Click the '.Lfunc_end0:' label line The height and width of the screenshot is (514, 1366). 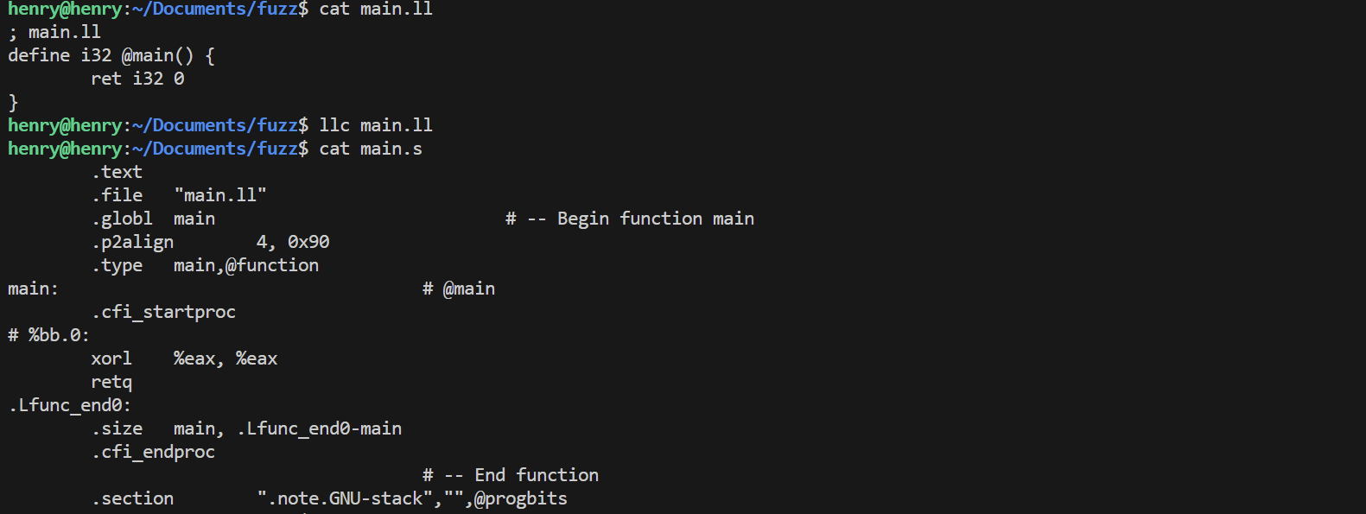click(70, 406)
